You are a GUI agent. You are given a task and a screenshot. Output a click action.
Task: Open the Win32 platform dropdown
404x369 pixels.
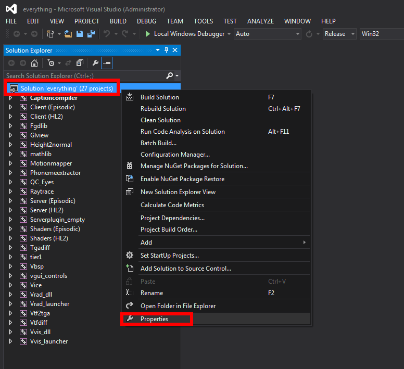click(382, 34)
